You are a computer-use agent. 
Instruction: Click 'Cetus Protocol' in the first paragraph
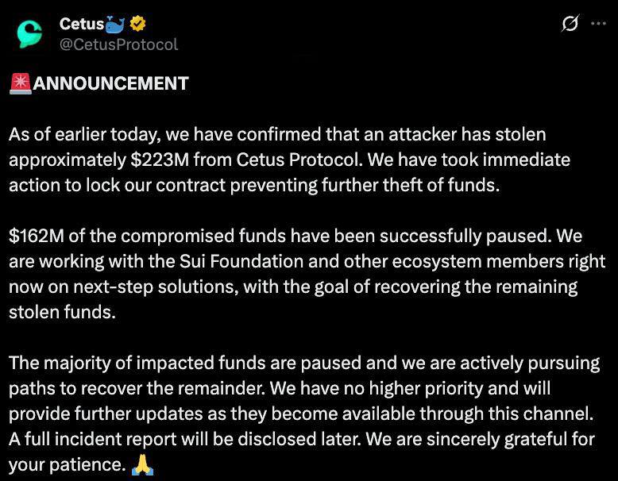(x=298, y=160)
